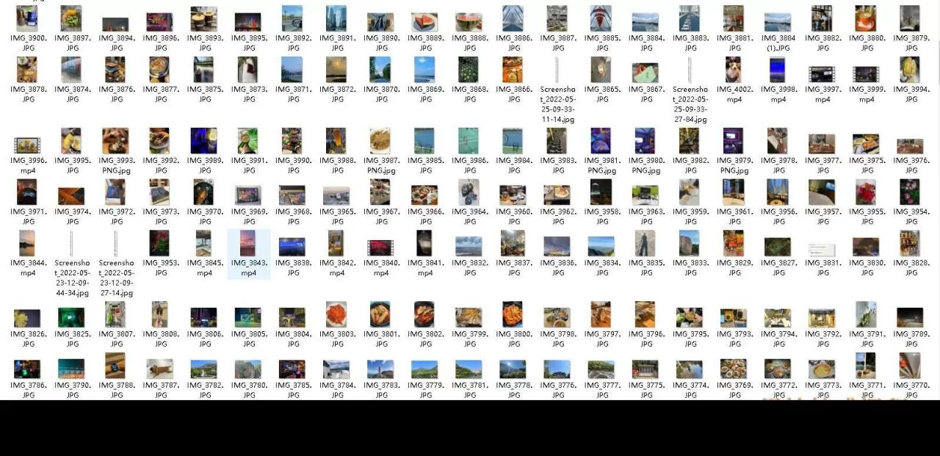Click the IMG_4002.mp4 video thumbnail

(x=734, y=70)
